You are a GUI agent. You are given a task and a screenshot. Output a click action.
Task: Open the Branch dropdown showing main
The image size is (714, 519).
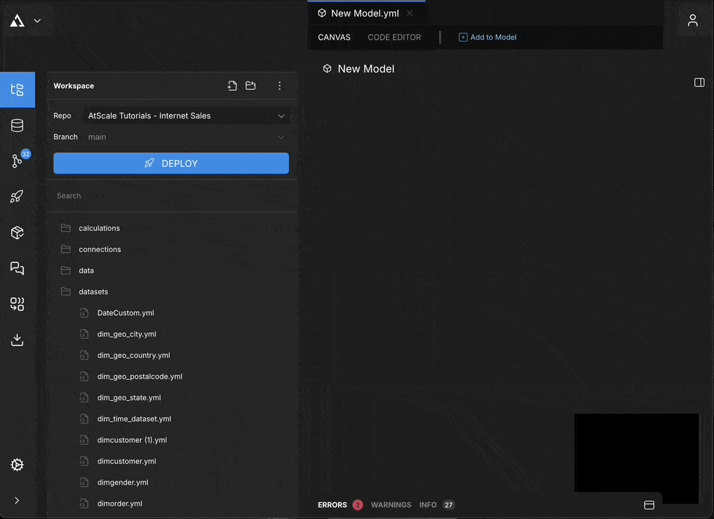tap(187, 137)
